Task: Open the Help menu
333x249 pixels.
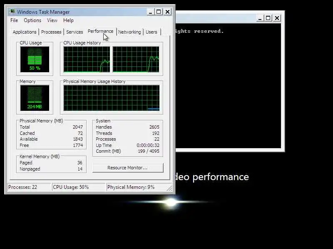Action: coord(68,20)
